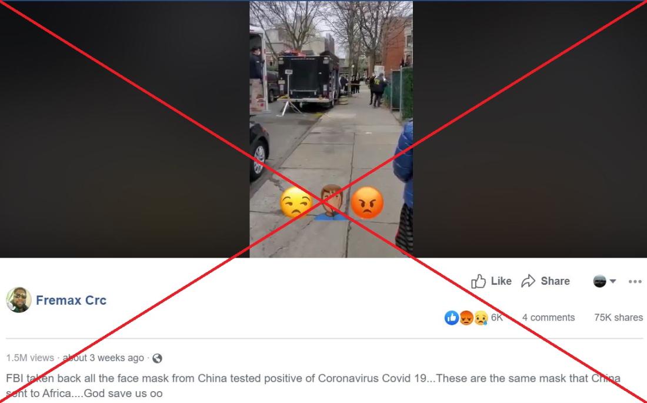Click the Like button label
Image resolution: width=647 pixels, height=403 pixels.
[501, 281]
